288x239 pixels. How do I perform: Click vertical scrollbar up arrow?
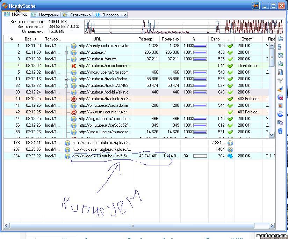pyautogui.click(x=272, y=45)
